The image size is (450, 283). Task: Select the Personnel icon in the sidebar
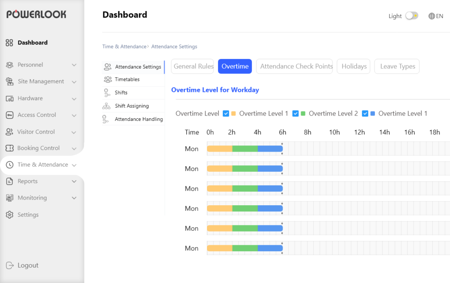click(x=9, y=65)
